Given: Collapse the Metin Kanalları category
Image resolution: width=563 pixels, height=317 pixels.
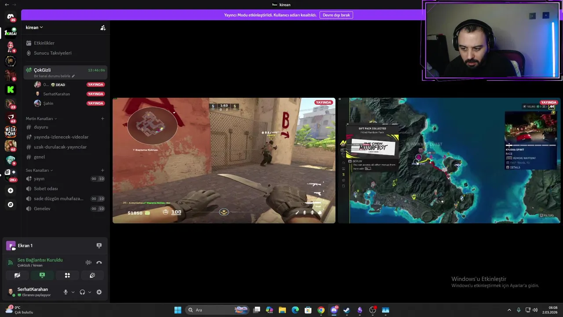Looking at the screenshot, I should tap(41, 118).
